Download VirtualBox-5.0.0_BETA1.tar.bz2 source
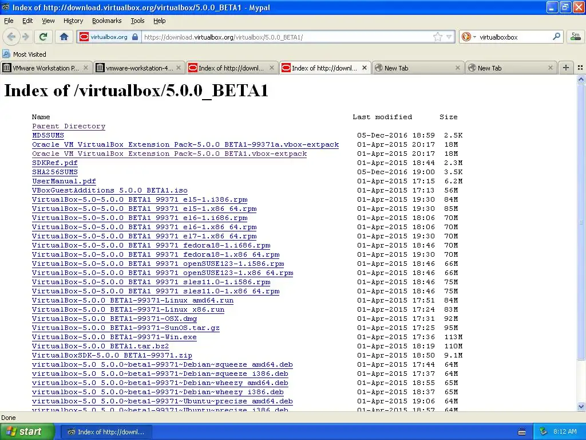Image resolution: width=586 pixels, height=440 pixels. coord(101,346)
